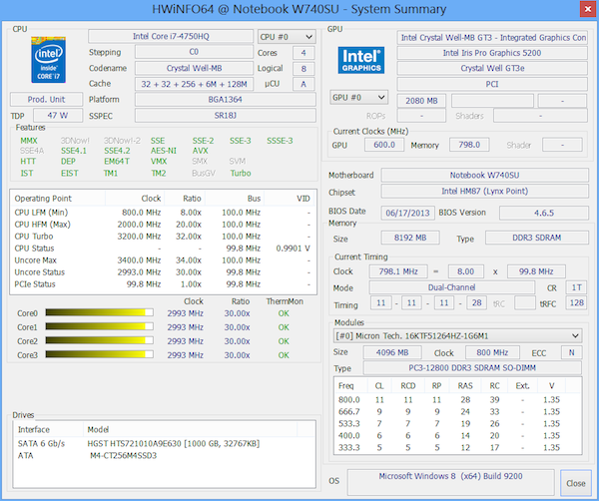Viewport: 599px width, 501px height.
Task: Click the Core3 usage bar
Action: click(x=99, y=354)
